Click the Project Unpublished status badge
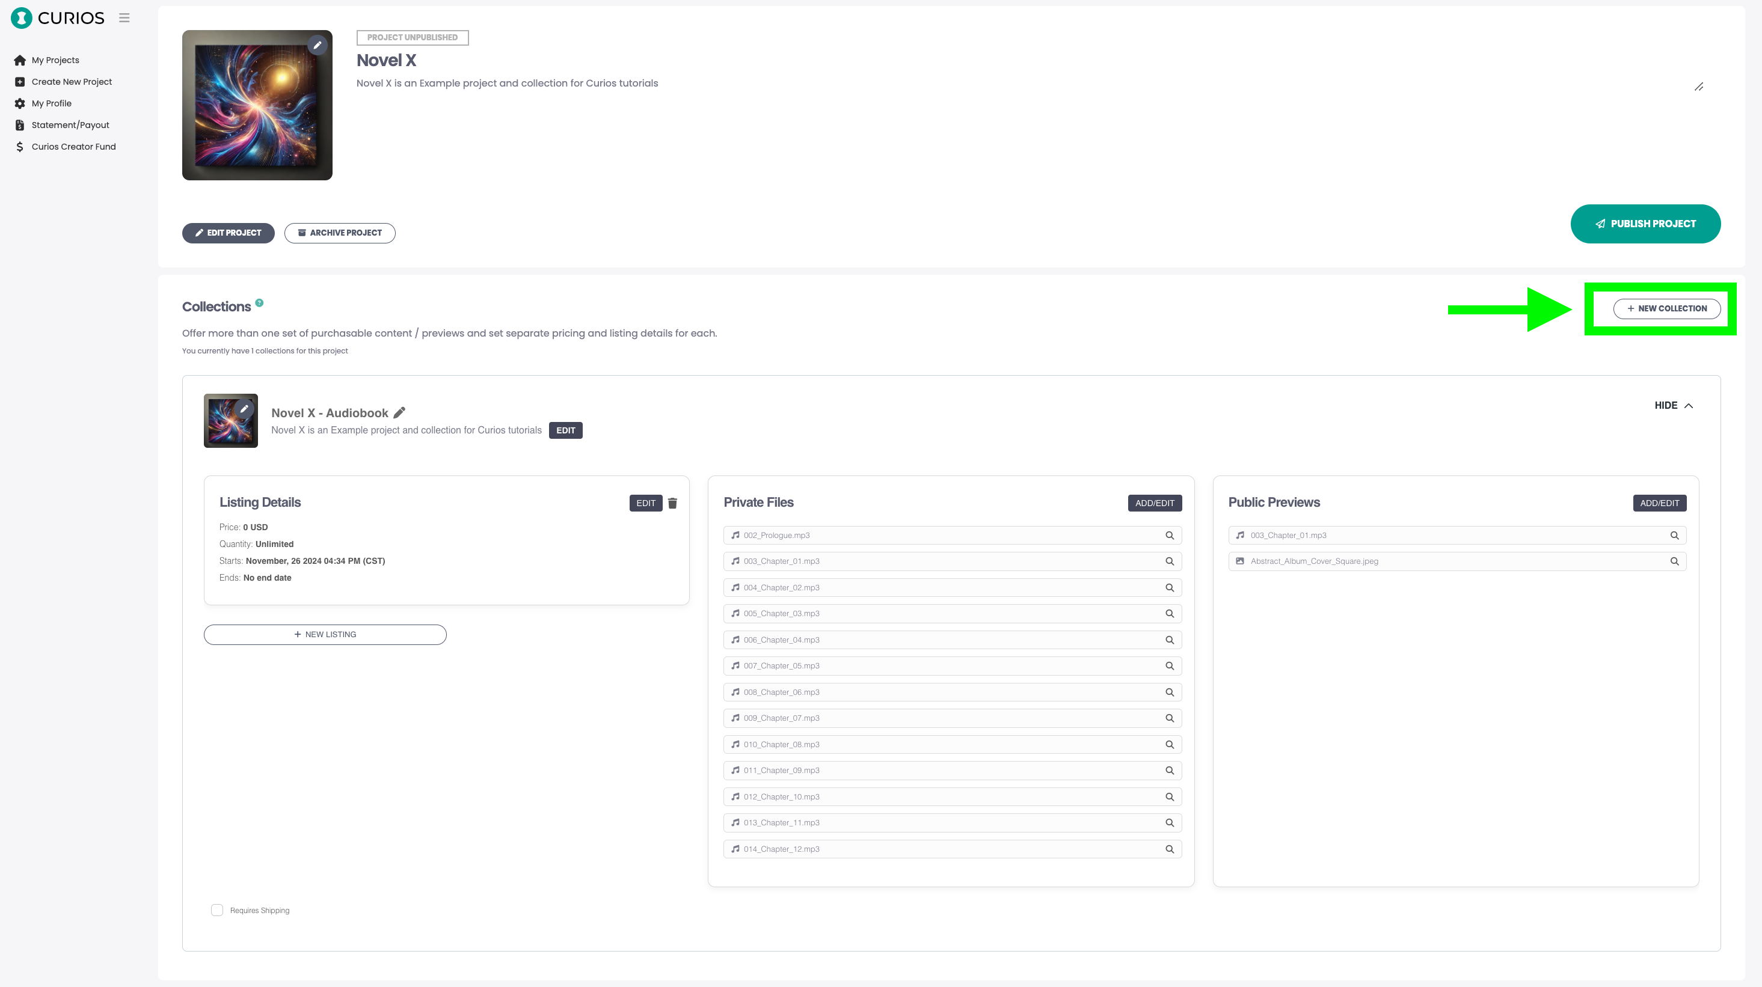The height and width of the screenshot is (987, 1762). pos(413,38)
